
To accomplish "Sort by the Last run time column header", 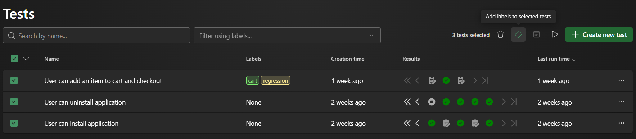I will pyautogui.click(x=554, y=59).
